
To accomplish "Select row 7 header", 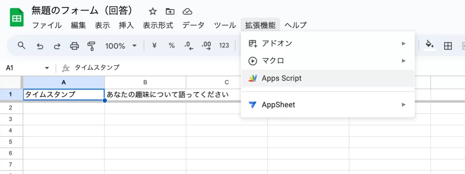I will pyautogui.click(x=11, y=164).
